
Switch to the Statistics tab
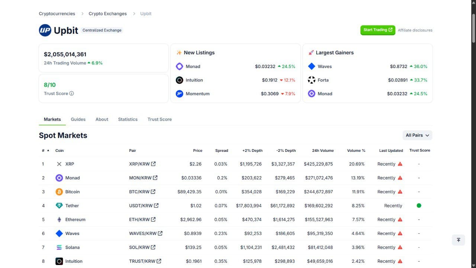(128, 119)
